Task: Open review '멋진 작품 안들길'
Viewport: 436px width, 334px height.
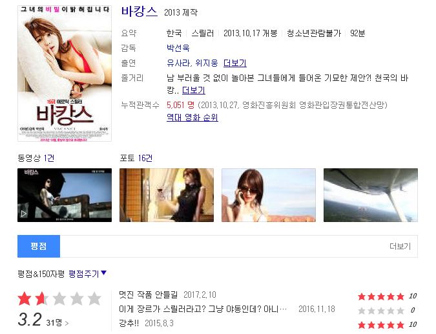Action: point(148,295)
